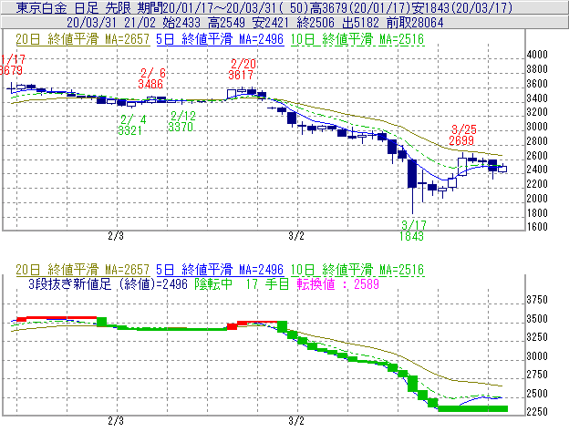Click the 転換値 : 2589 text
Image resolution: width=569 pixels, height=432 pixels.
click(x=337, y=284)
